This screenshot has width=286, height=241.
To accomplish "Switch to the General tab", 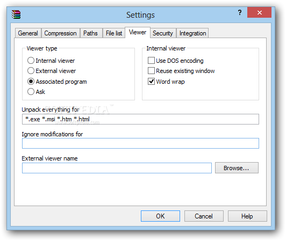I will pos(28,33).
